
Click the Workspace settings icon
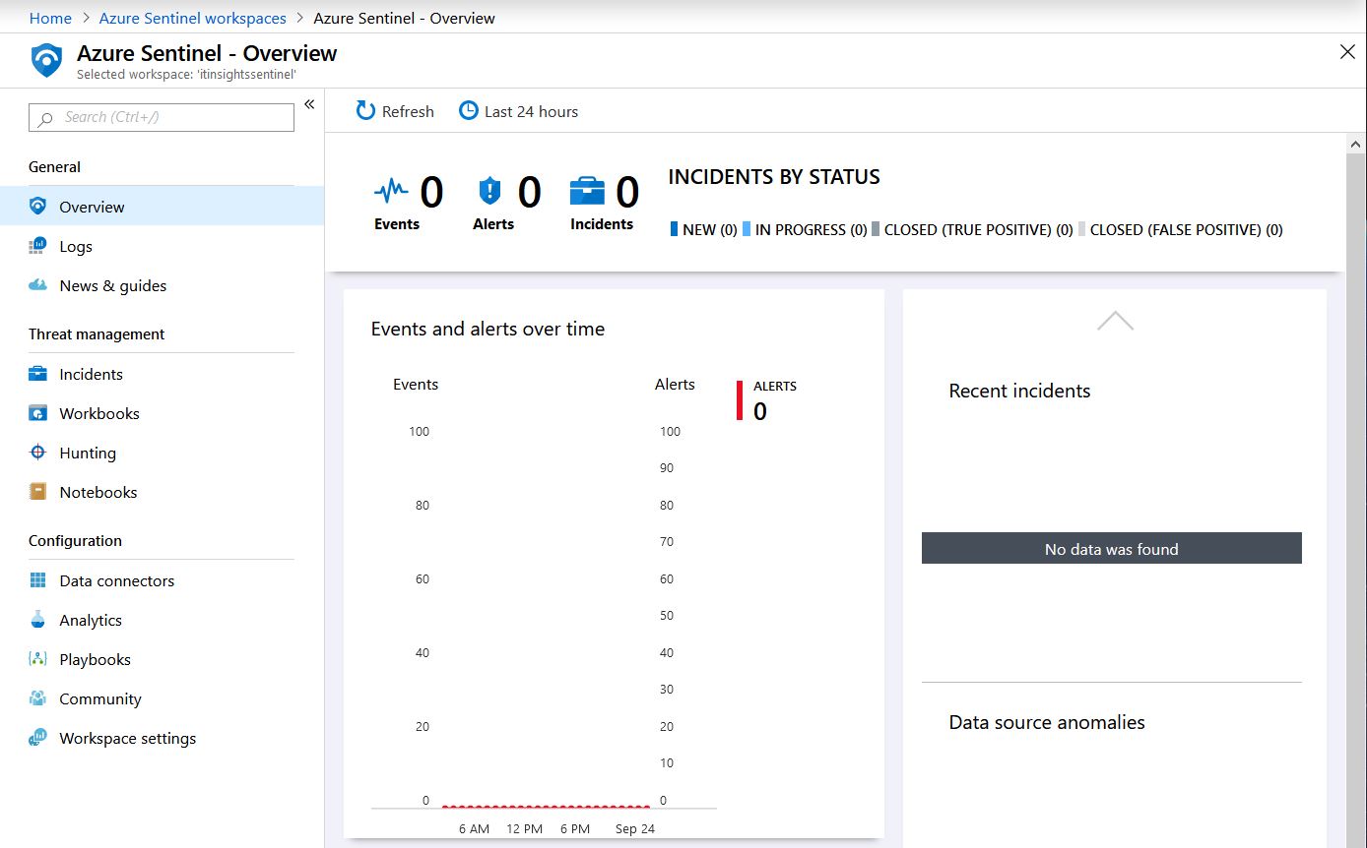click(38, 738)
